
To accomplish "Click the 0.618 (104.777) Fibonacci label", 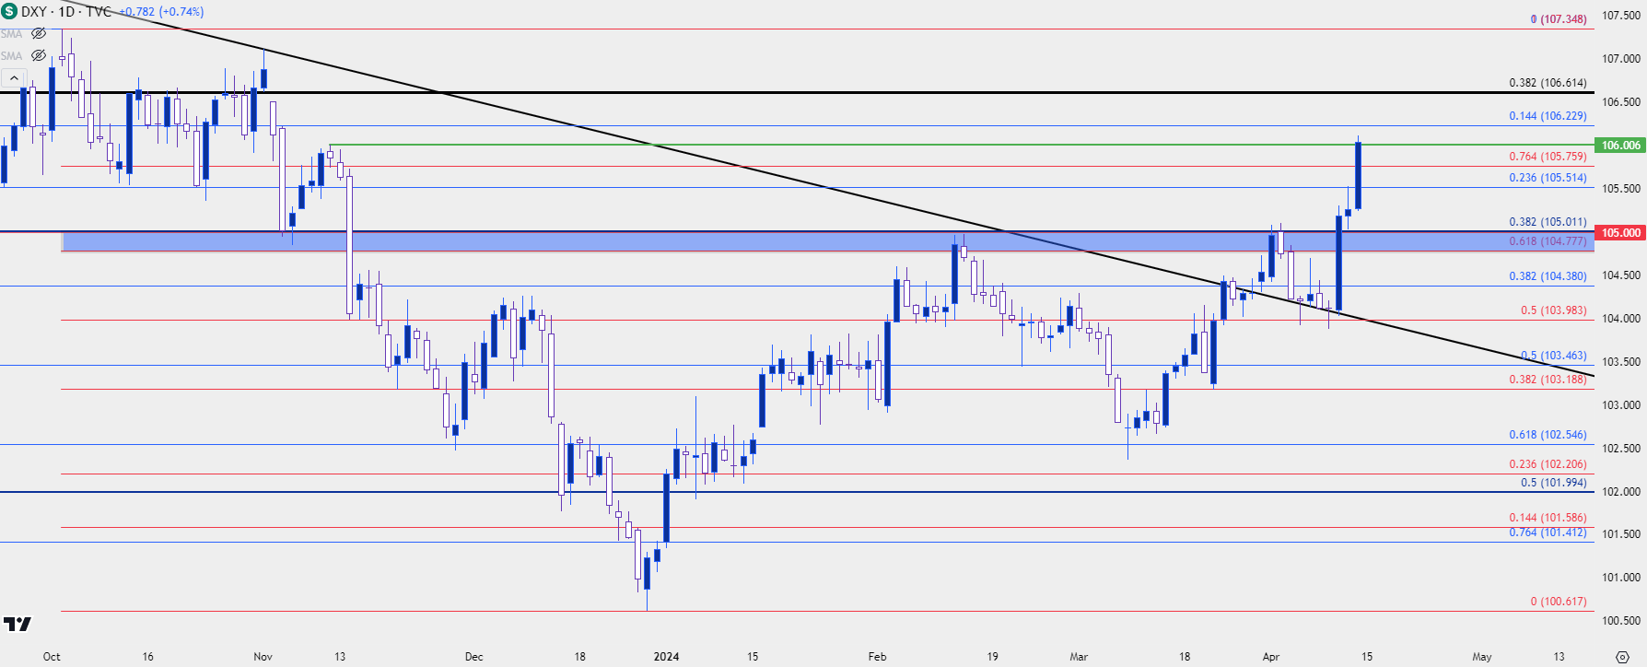I will [x=1548, y=241].
